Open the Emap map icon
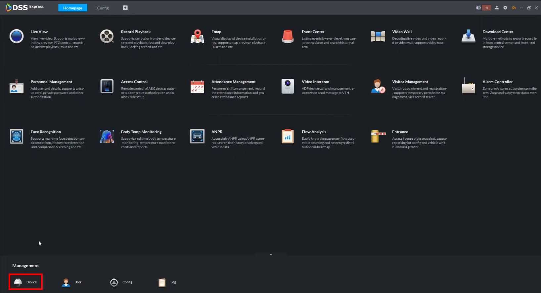Viewport: 541px width, 293px height. tap(197, 36)
